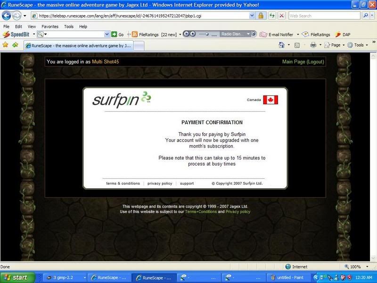Open the Surfpin support link

tap(187, 183)
